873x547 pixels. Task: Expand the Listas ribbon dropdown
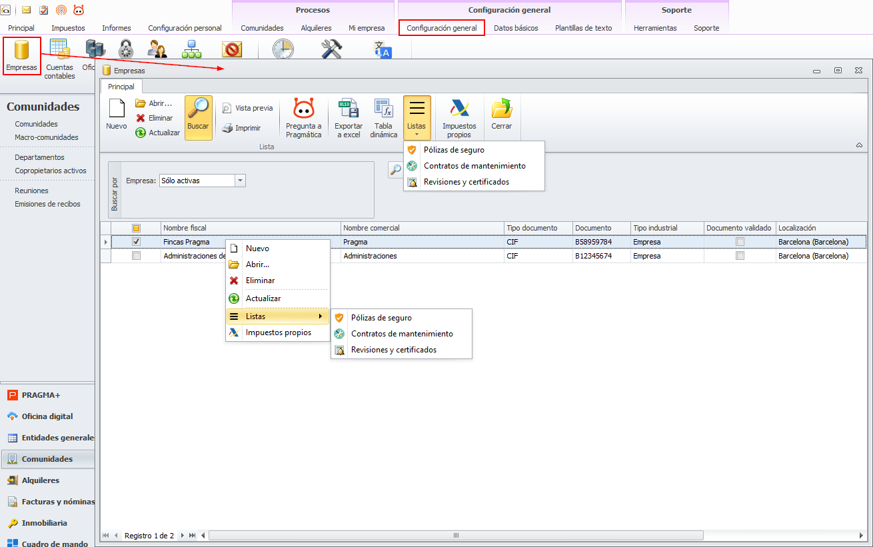point(417,117)
